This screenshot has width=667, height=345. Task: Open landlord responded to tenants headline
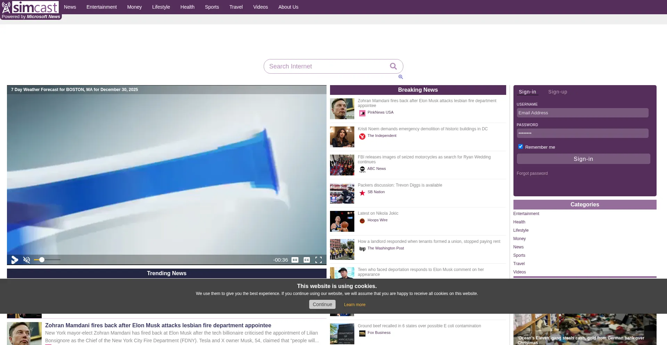[x=429, y=241]
